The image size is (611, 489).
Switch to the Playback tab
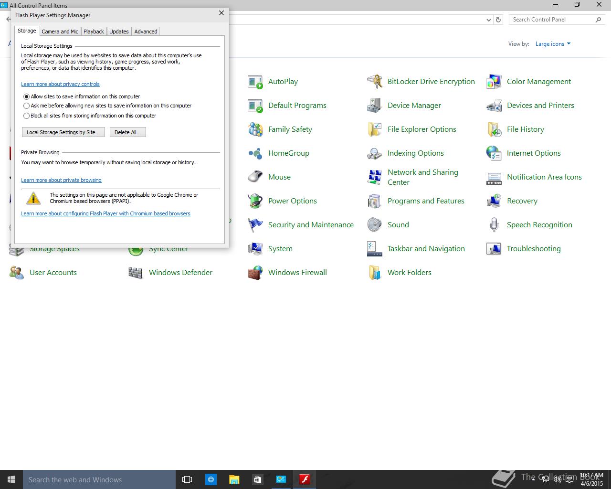click(x=94, y=32)
